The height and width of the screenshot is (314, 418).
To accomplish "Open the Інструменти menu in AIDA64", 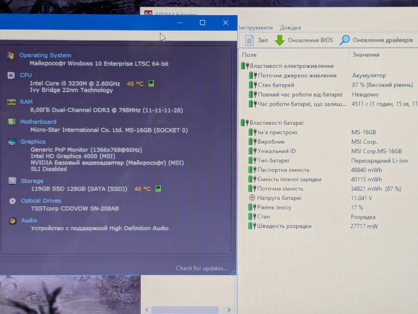I will (x=255, y=28).
